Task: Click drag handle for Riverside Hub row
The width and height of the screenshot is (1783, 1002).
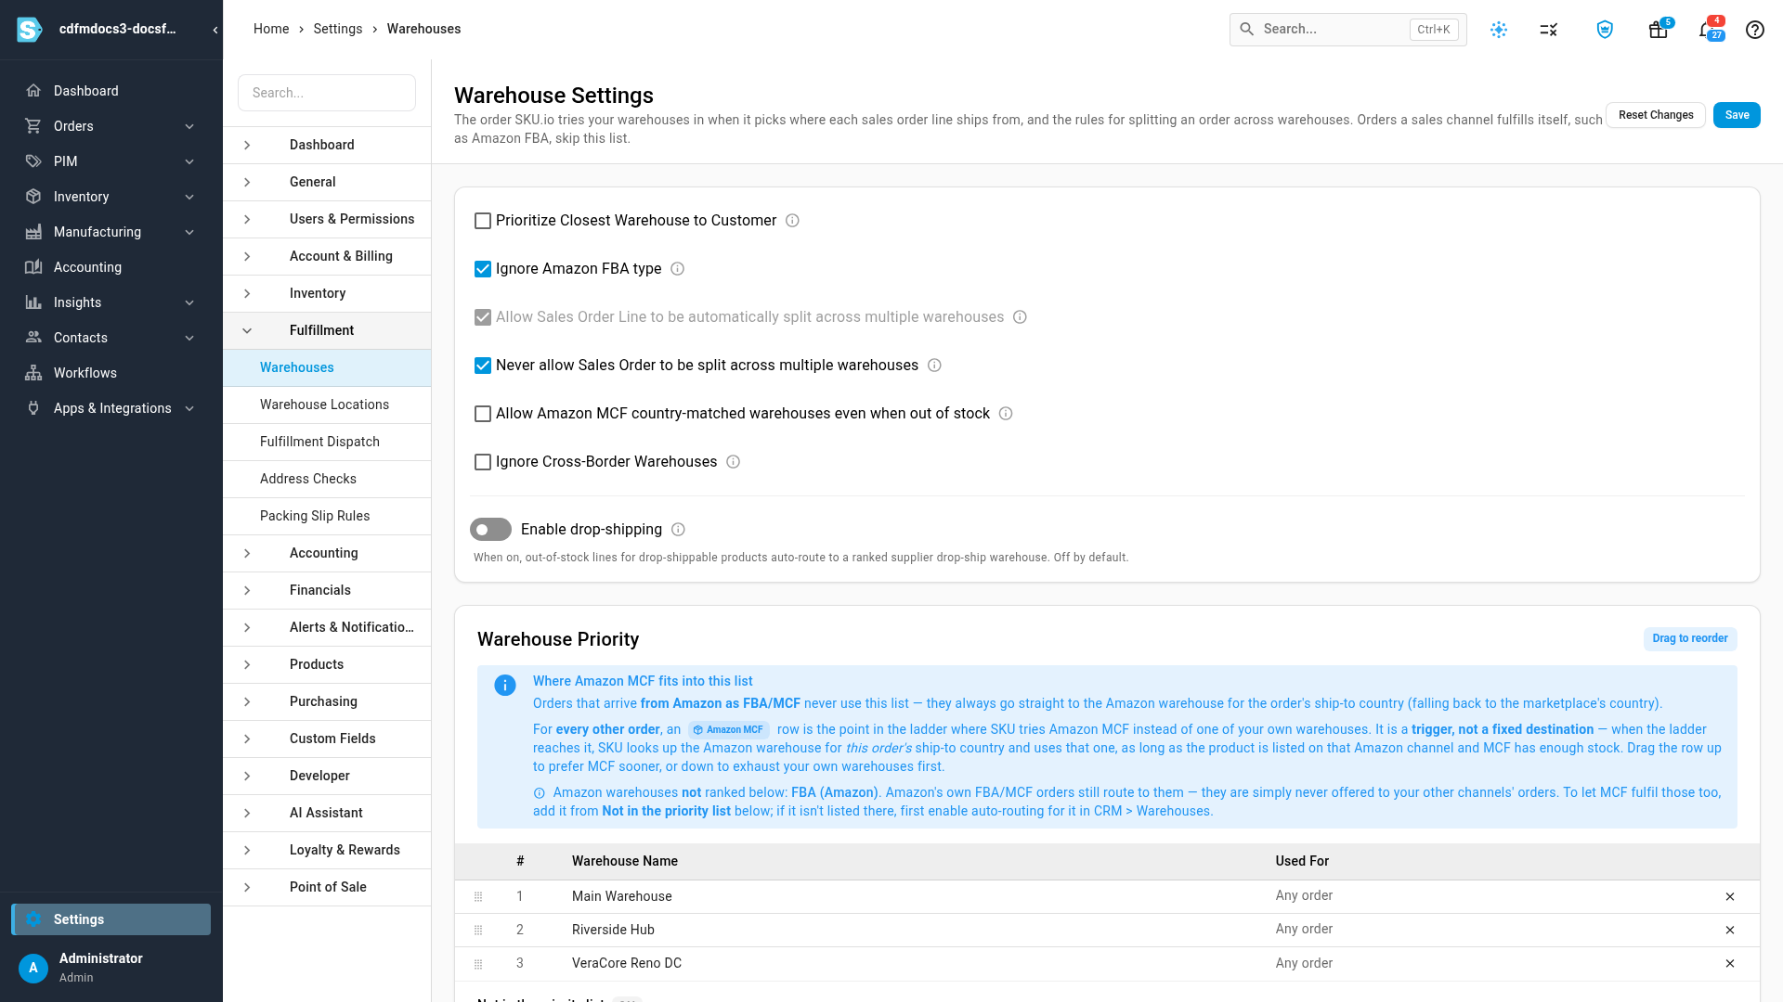Action: [478, 931]
